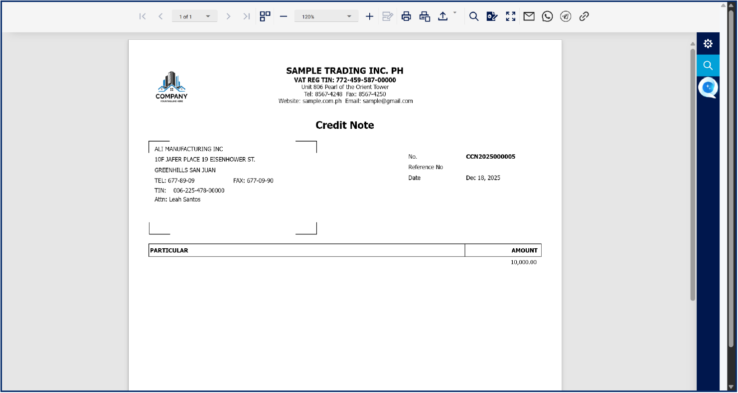
Task: Go to the previous page
Action: (160, 16)
